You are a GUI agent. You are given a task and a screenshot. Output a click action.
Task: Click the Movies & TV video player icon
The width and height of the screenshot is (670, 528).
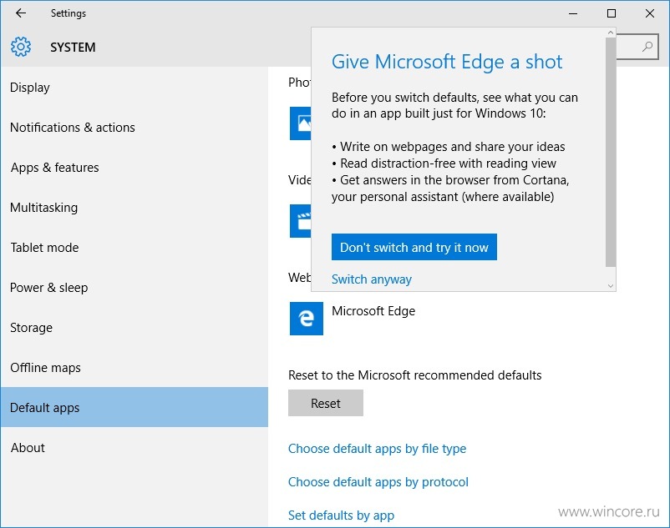[x=301, y=221]
